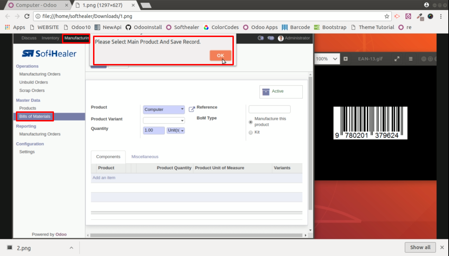Open Unbuild Orders in sidebar

34,82
